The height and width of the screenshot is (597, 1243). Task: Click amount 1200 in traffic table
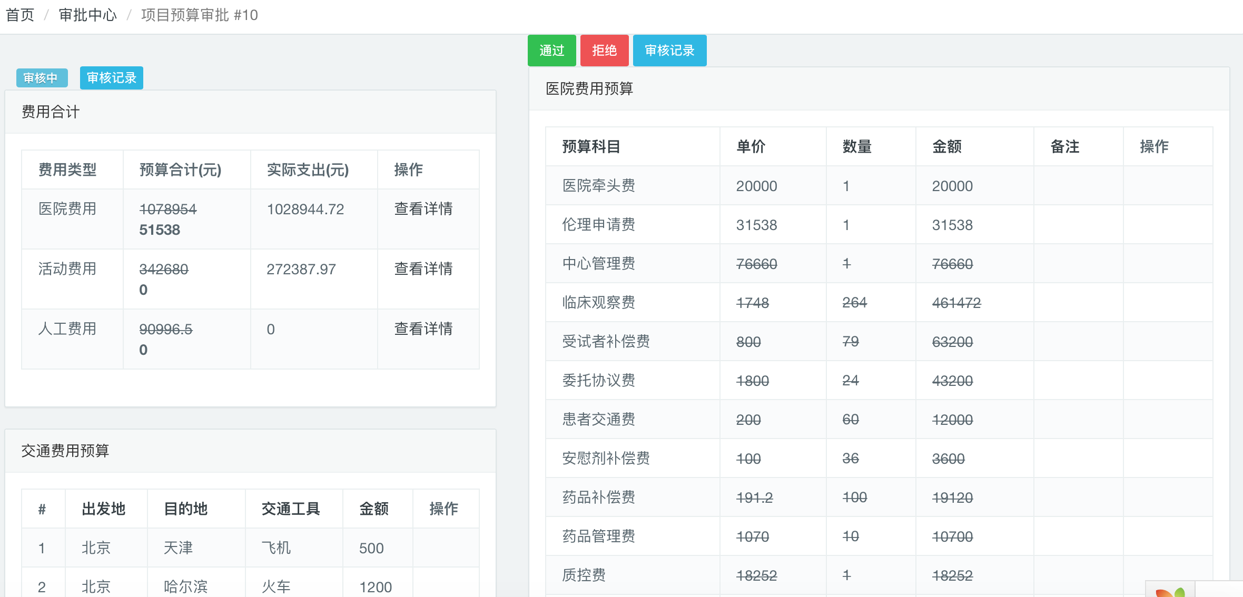coord(376,587)
